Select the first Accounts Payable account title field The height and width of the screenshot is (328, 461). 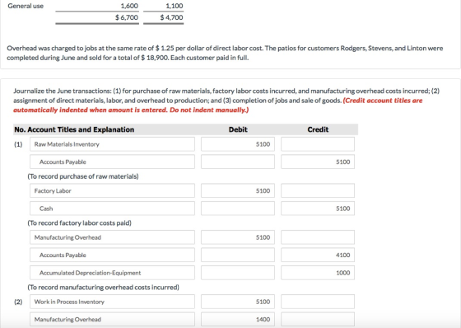pos(112,162)
